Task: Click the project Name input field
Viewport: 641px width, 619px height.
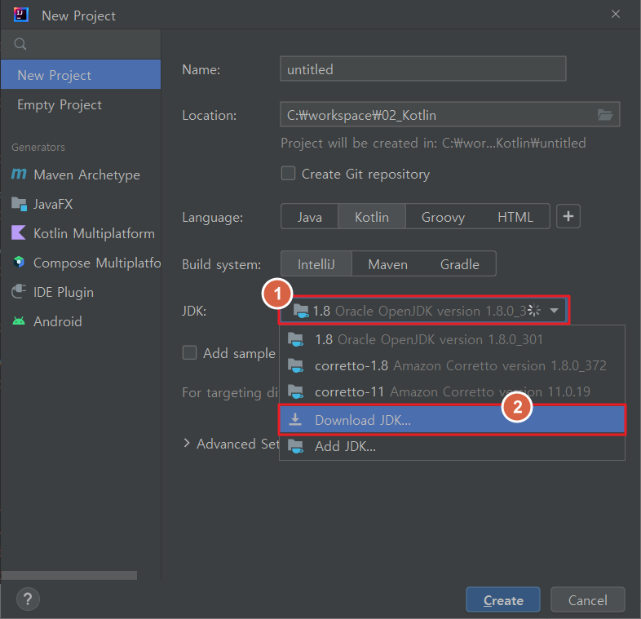Action: click(423, 69)
